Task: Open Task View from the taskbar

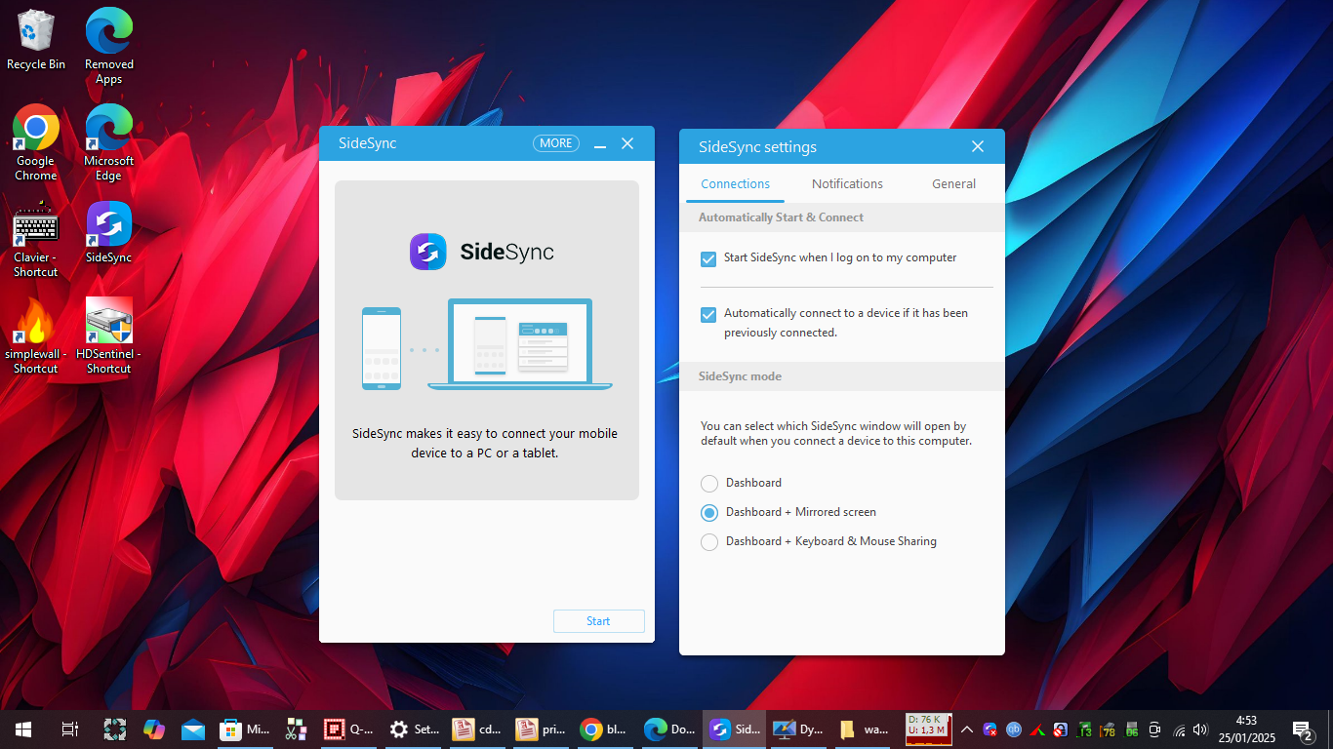Action: (69, 729)
